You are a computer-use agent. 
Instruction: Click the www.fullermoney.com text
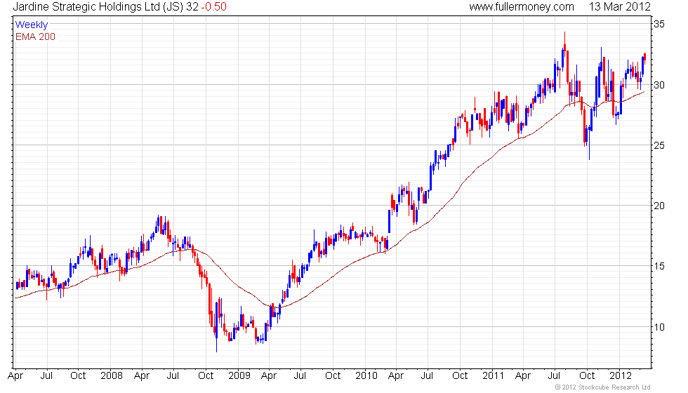point(522,6)
